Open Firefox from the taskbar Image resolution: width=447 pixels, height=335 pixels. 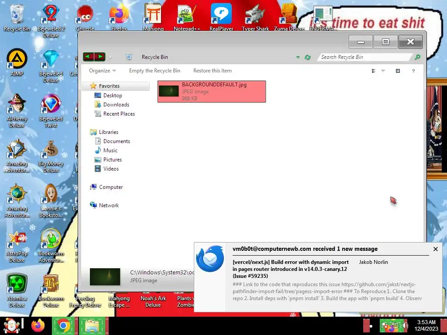click(38, 326)
